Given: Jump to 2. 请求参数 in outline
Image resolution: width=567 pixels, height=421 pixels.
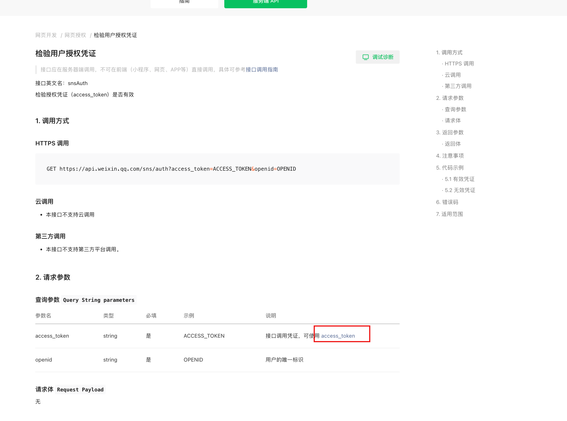Looking at the screenshot, I should (450, 98).
